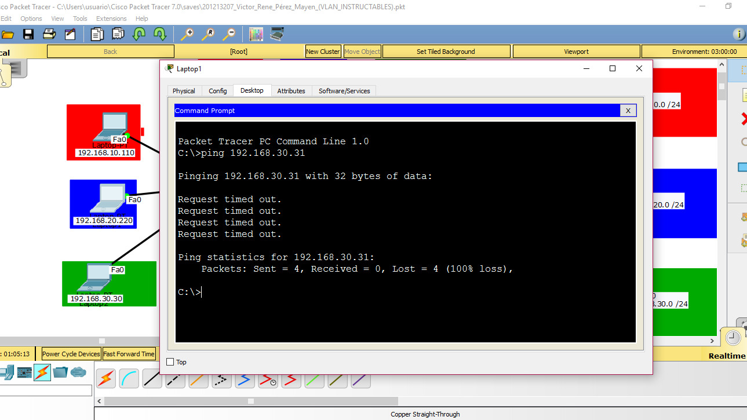Open the Extensions menu
The image size is (747, 420).
[111, 18]
